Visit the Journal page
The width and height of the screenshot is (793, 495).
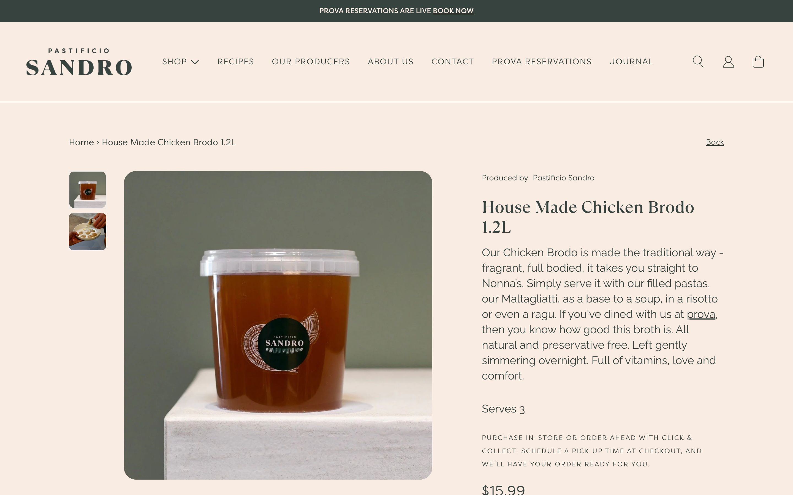pos(631,62)
